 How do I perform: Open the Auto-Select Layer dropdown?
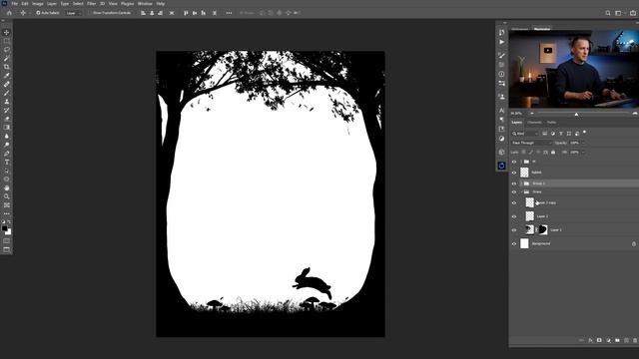(x=73, y=13)
